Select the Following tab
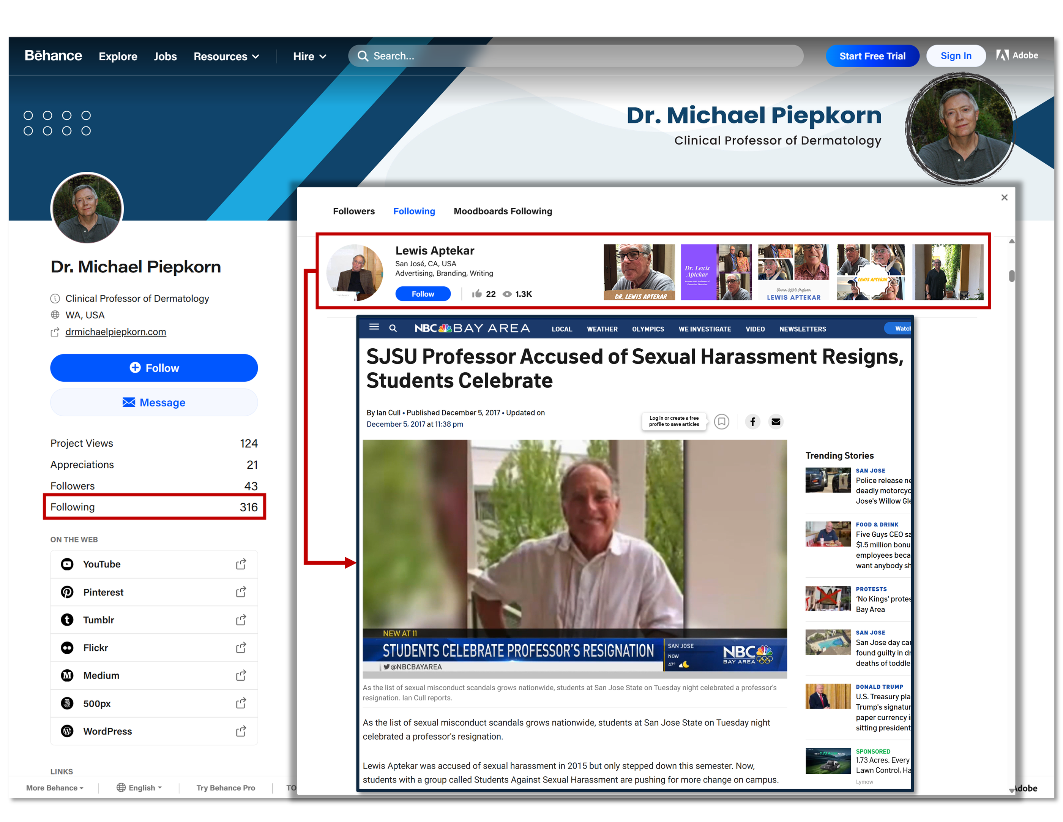 414,211
